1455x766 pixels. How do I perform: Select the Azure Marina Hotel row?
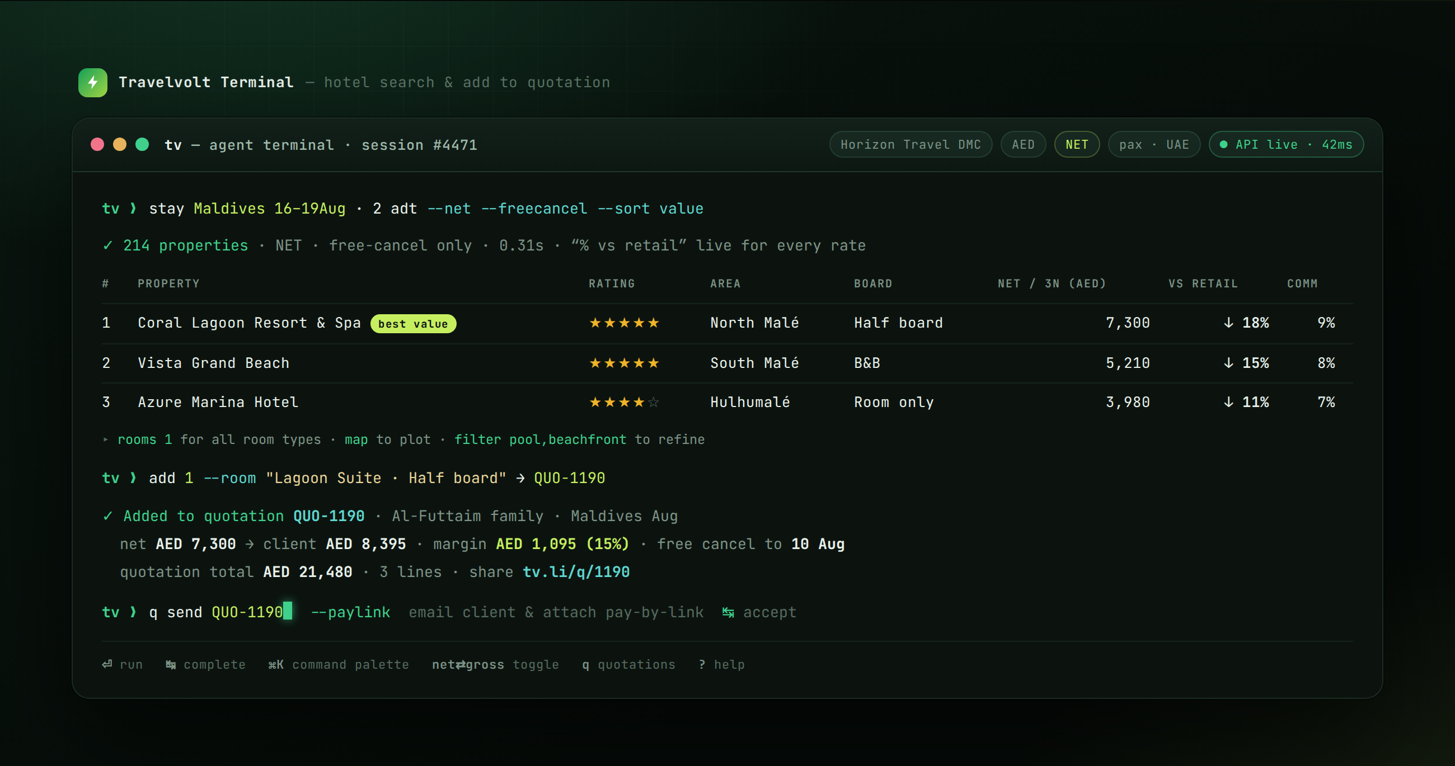(x=727, y=402)
